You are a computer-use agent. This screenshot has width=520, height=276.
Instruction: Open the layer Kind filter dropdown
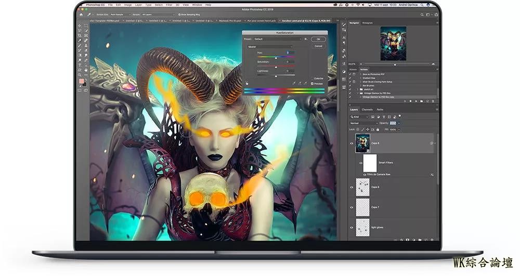point(359,117)
